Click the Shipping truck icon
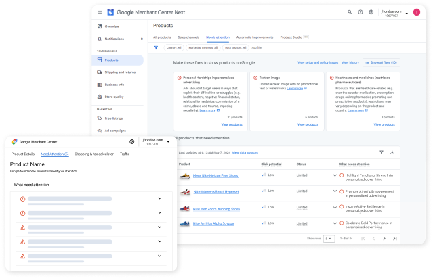 [100, 72]
